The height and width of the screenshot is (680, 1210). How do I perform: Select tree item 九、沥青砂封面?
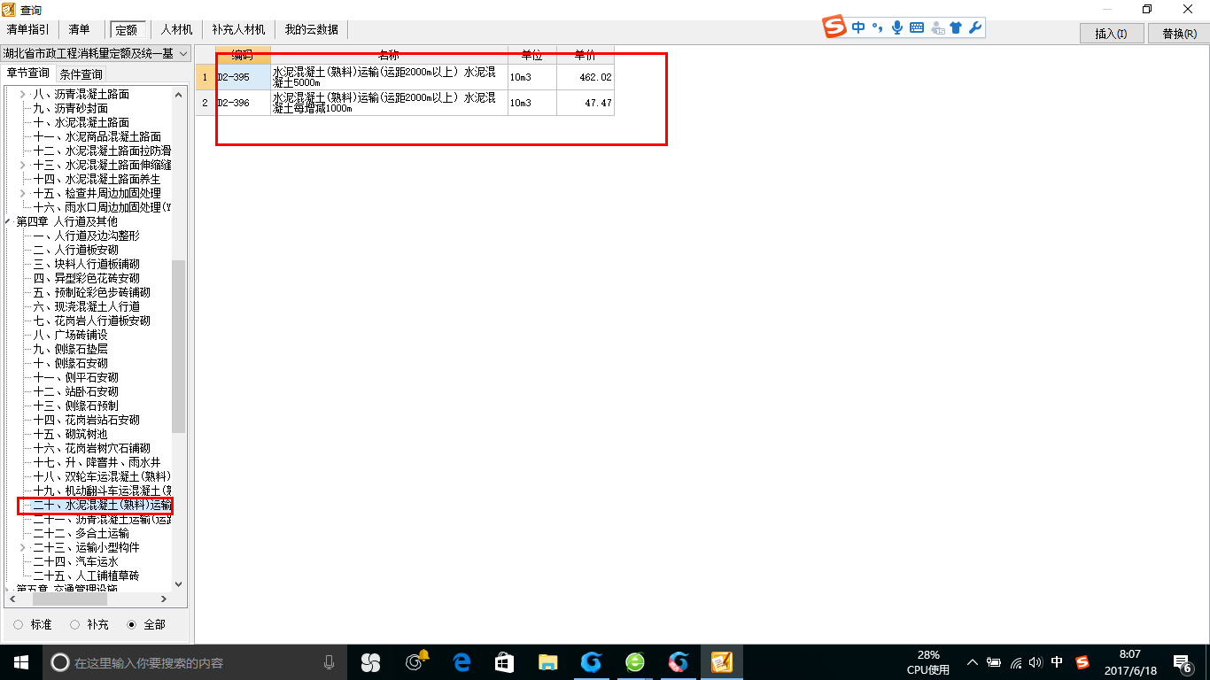70,108
